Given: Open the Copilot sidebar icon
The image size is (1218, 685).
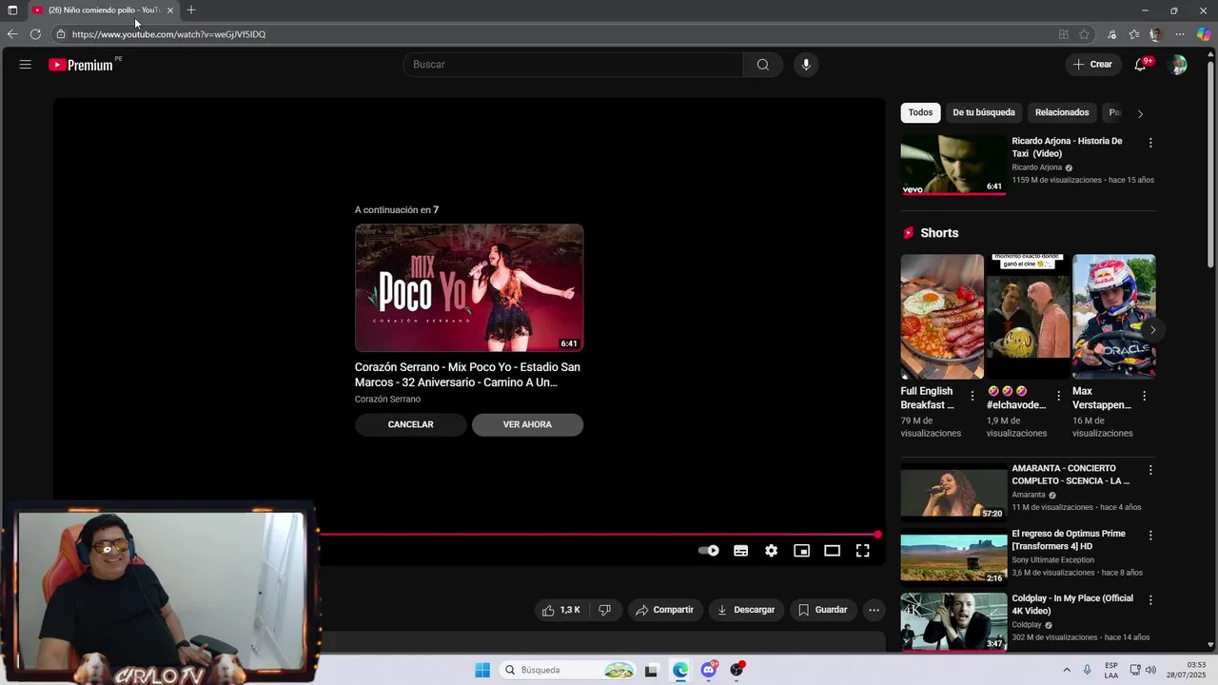Looking at the screenshot, I should coord(1204,34).
